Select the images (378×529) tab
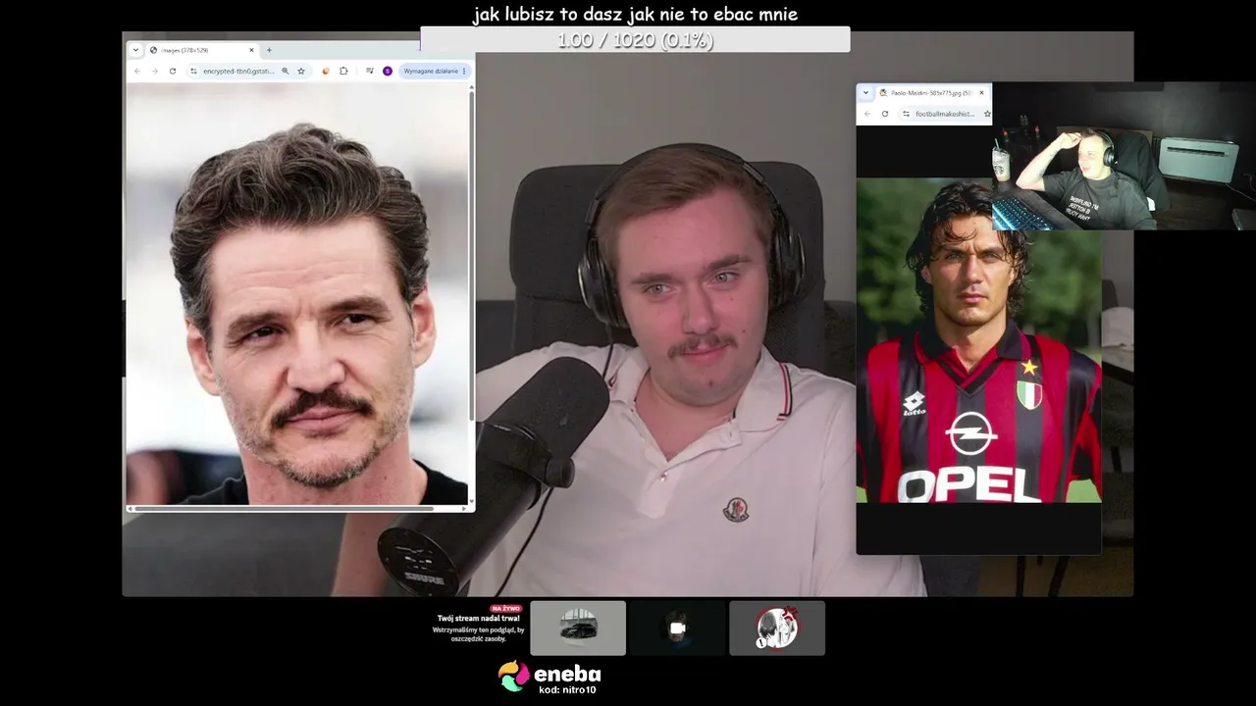This screenshot has width=1256, height=706. click(x=202, y=50)
